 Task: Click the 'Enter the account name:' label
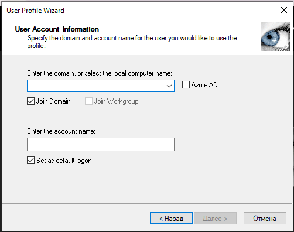[61, 131]
